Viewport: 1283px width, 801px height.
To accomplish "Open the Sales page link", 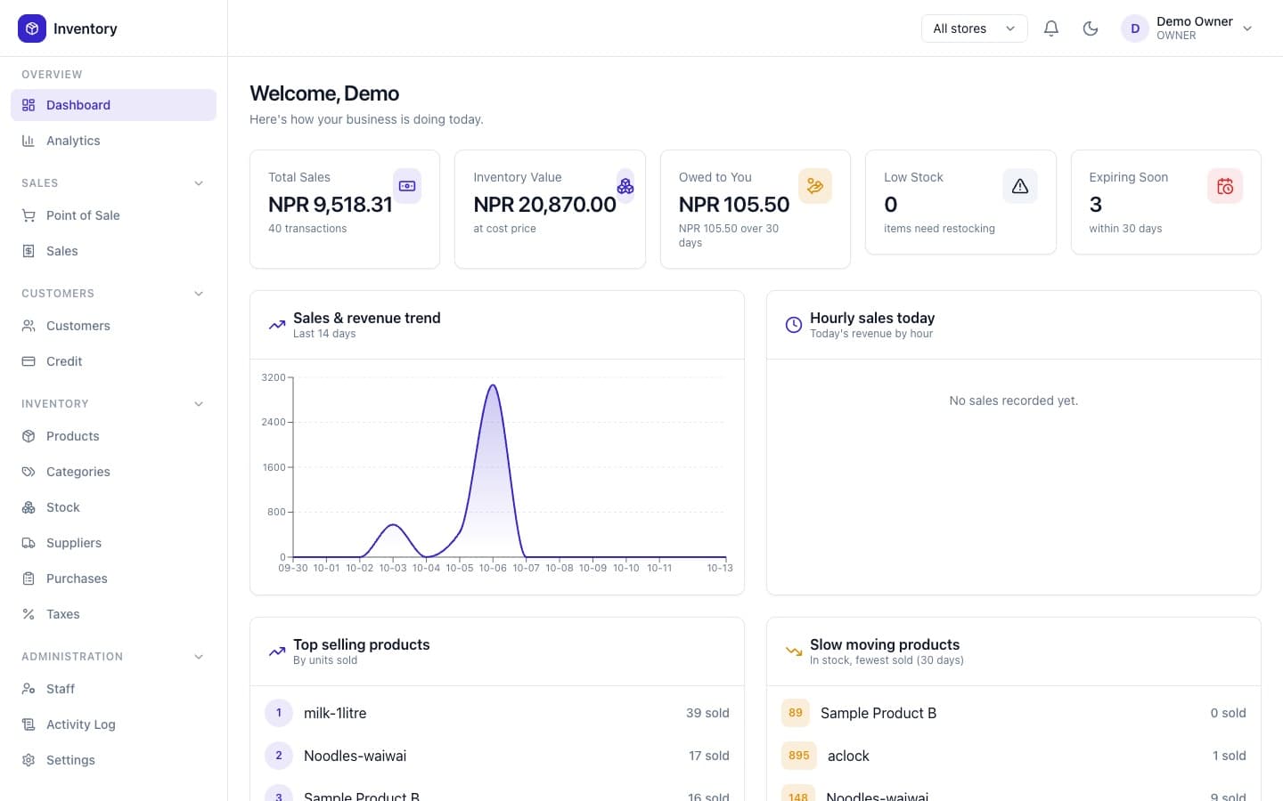I will click(x=113, y=251).
